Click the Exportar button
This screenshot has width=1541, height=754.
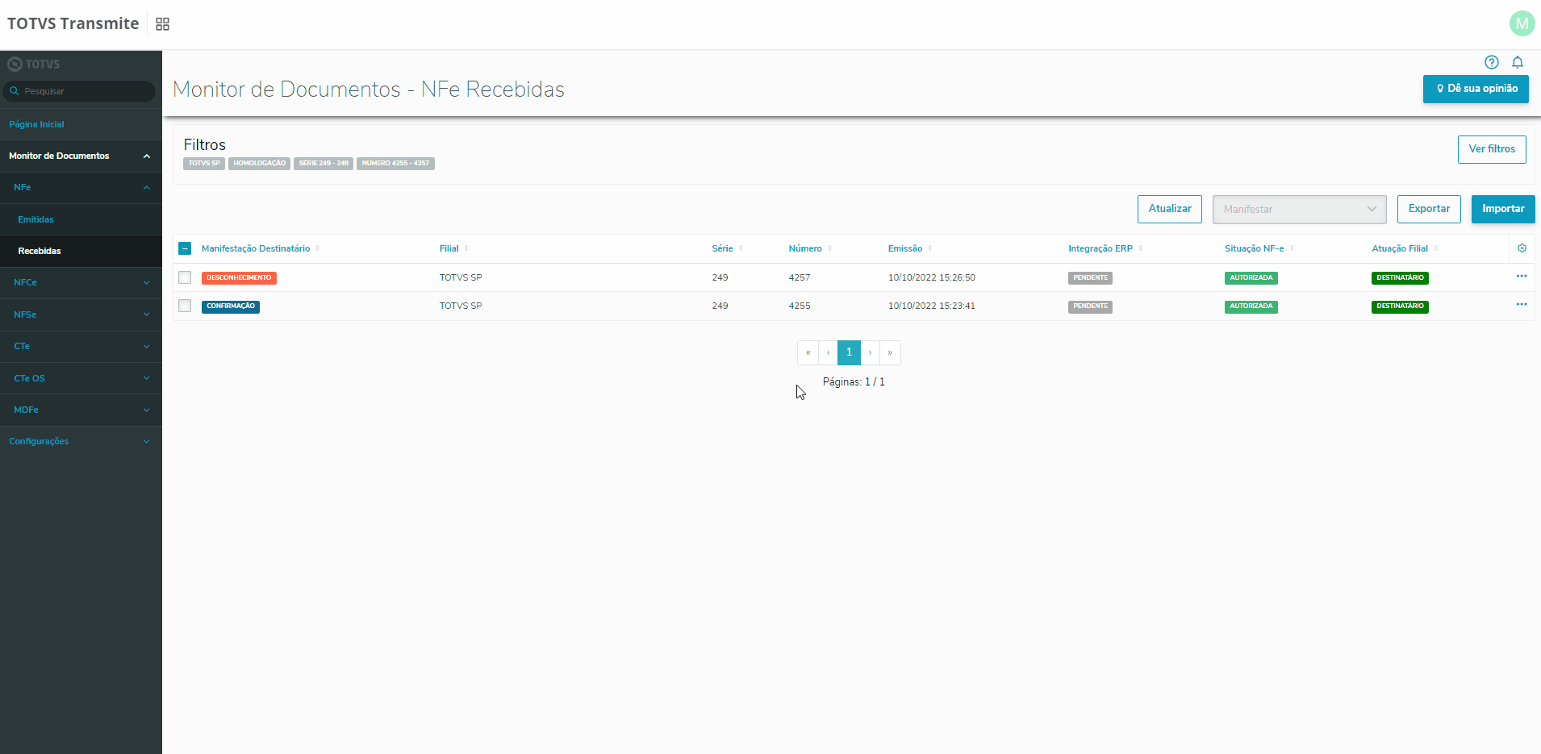pyautogui.click(x=1429, y=209)
